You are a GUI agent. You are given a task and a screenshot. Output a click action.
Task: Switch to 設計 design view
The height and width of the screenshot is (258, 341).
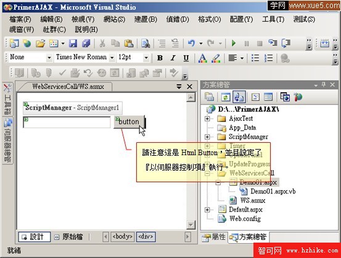tap(35, 236)
